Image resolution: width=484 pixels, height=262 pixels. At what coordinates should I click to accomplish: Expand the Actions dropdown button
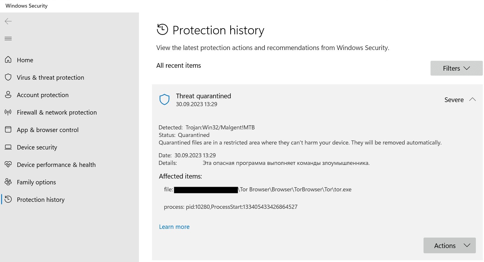point(449,245)
